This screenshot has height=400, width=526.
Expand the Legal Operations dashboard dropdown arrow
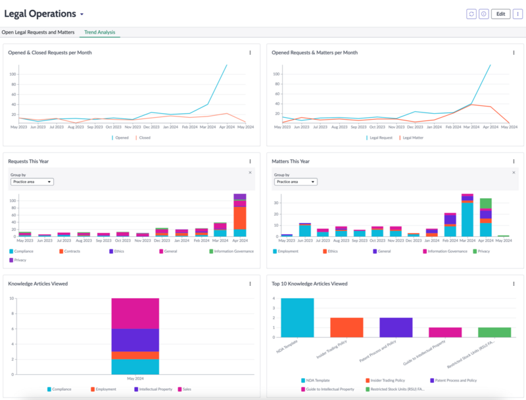82,14
